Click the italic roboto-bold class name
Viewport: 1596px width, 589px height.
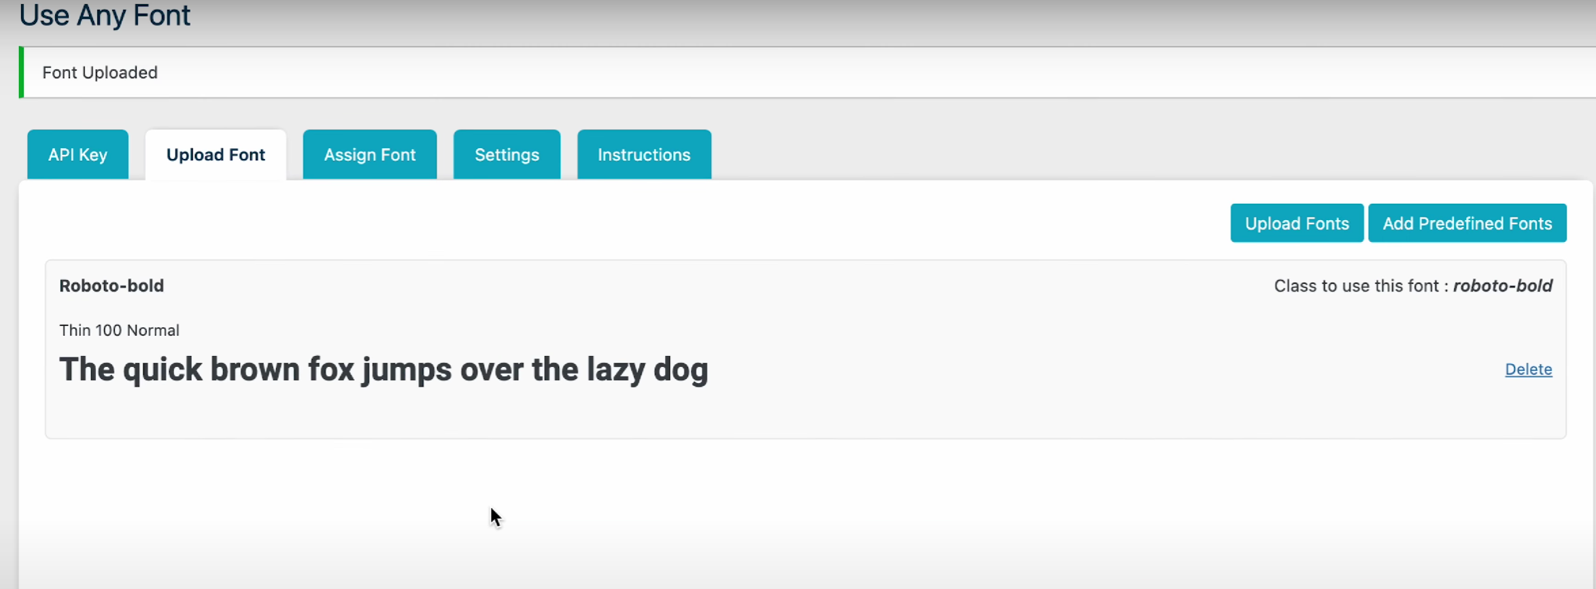pyautogui.click(x=1502, y=286)
